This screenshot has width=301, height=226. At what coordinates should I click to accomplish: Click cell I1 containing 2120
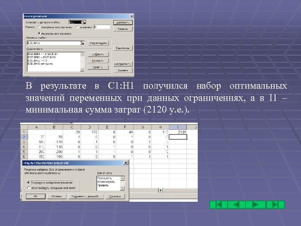point(178,132)
